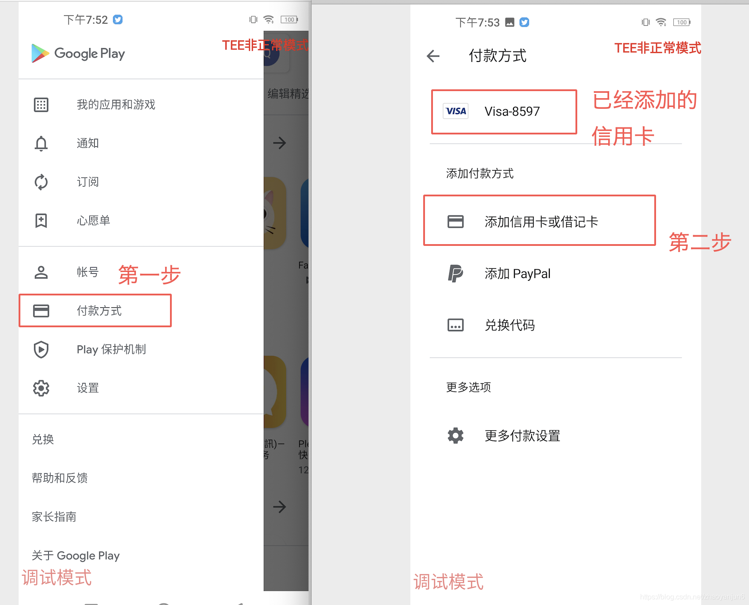749x605 pixels.
Task: Tap upper right arrow behind the drawer
Action: click(279, 143)
